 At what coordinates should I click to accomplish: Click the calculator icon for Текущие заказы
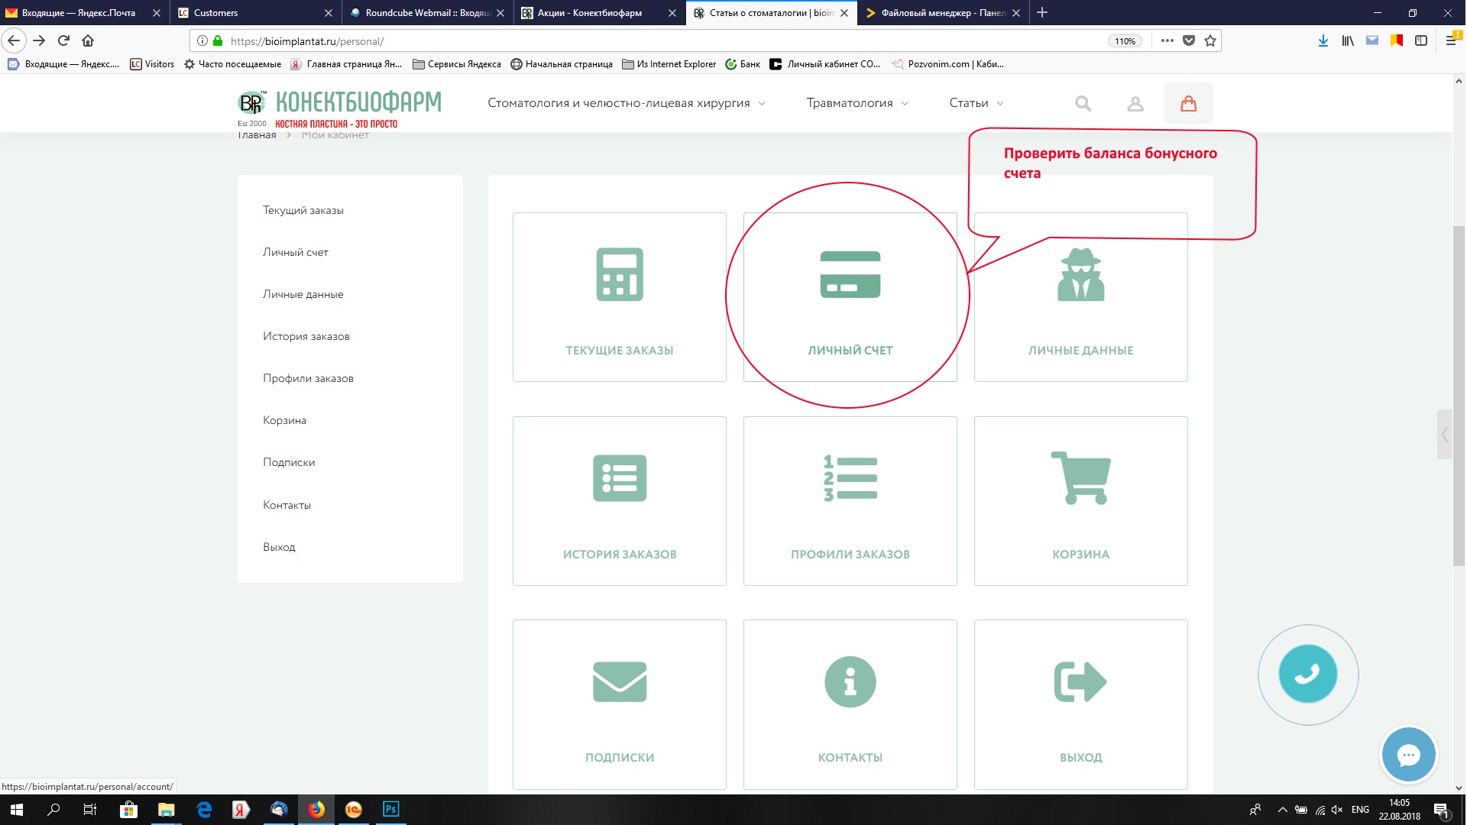(x=619, y=274)
